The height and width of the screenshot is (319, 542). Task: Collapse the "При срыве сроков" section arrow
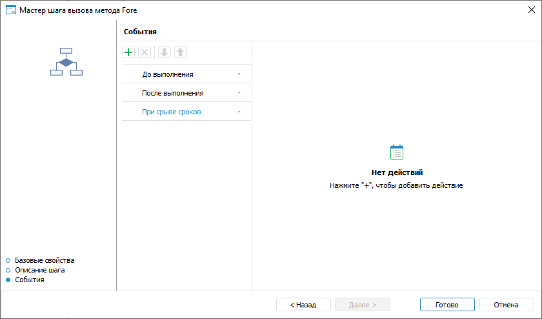239,112
